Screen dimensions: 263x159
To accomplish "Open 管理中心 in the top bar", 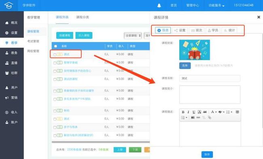I will click(193, 5).
